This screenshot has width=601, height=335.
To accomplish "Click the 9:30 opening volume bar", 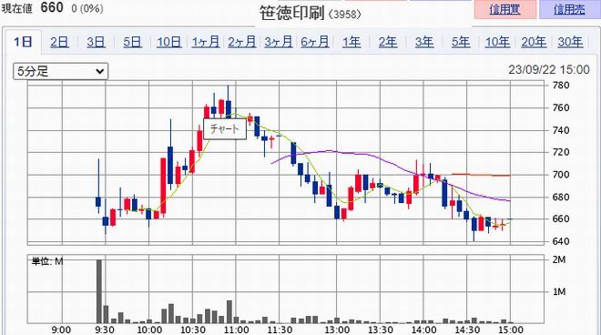I will pyautogui.click(x=99, y=291).
